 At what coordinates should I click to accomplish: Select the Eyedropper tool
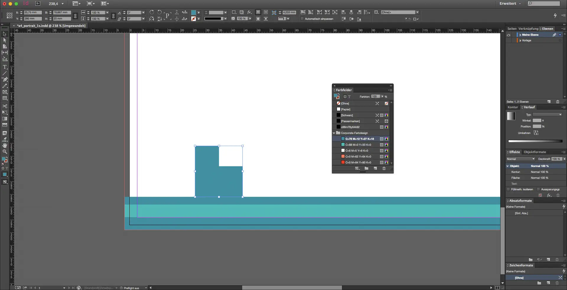pos(5,139)
